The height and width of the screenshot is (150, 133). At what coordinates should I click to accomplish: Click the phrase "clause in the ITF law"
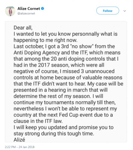point(38,121)
